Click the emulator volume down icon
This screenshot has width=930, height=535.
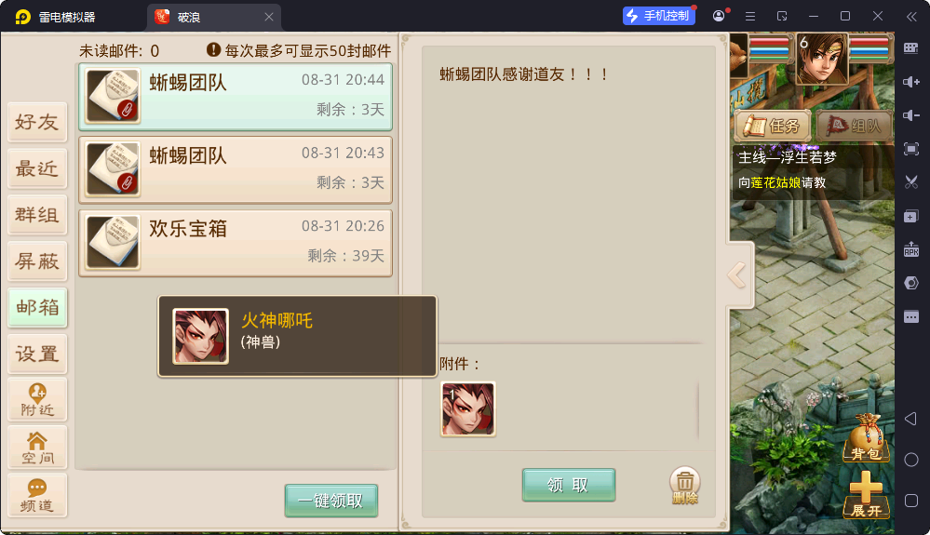[x=911, y=115]
